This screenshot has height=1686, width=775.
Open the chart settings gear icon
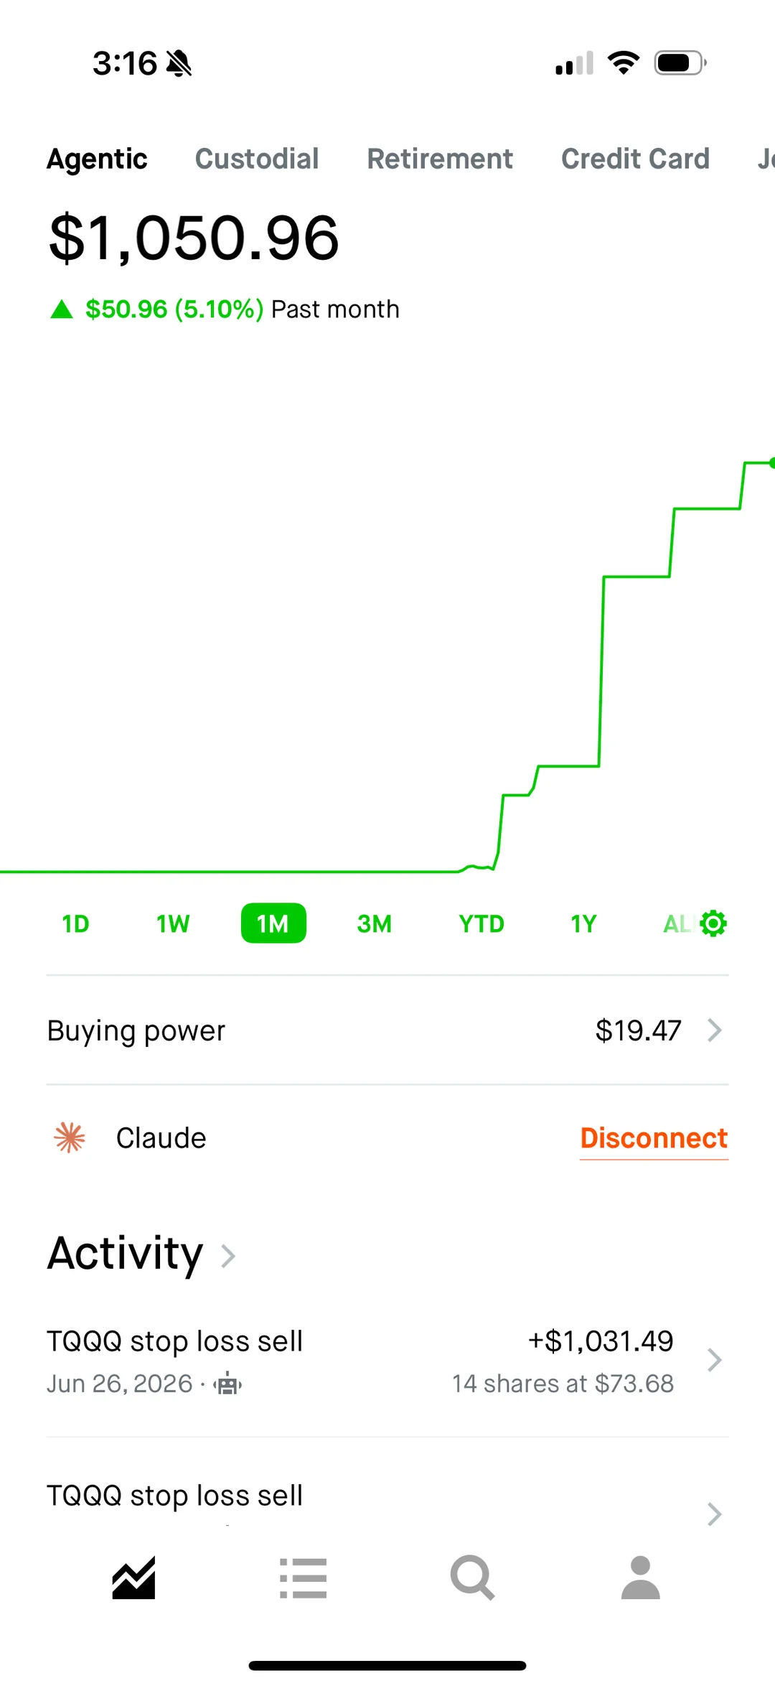coord(713,923)
